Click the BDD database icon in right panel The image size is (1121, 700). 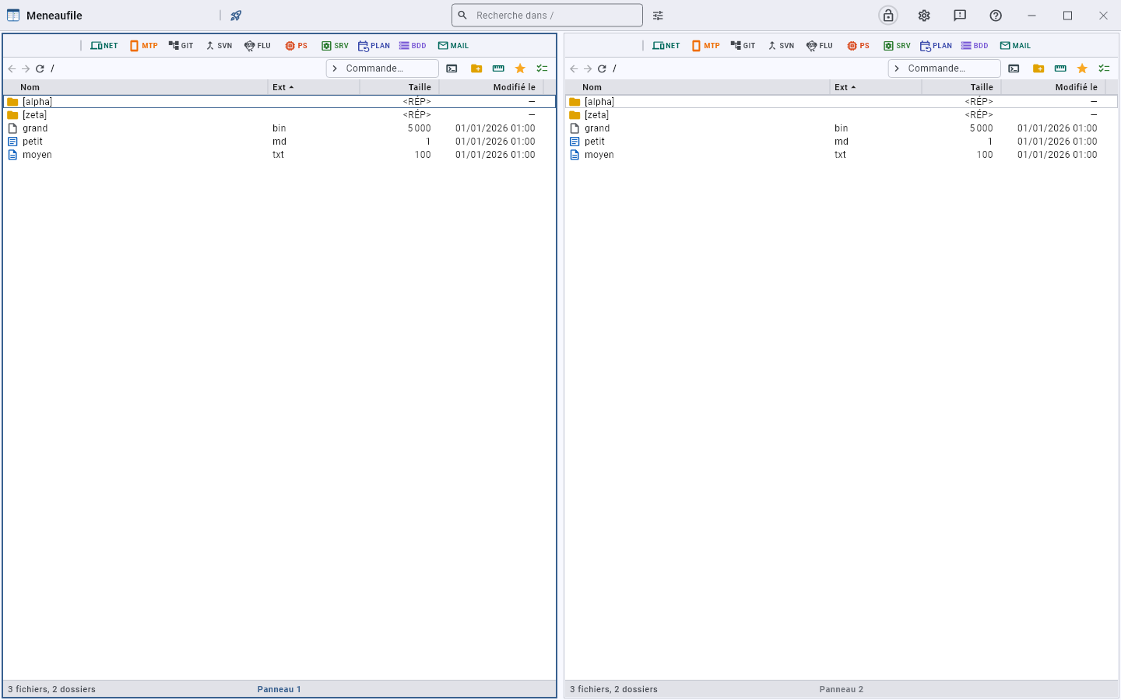[x=975, y=46]
